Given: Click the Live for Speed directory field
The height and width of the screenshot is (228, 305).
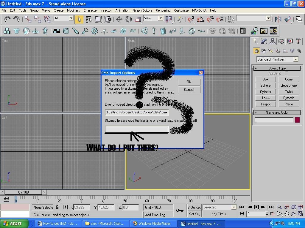Looking at the screenshot, I should coord(137,112).
